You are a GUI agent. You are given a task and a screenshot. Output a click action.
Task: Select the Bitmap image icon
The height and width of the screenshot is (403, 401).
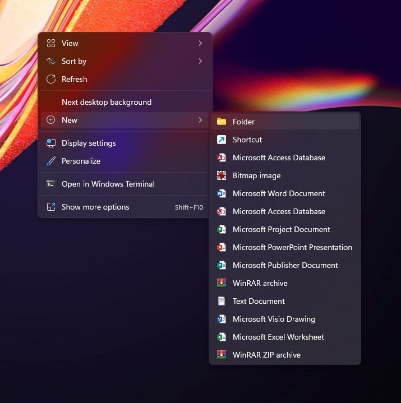click(222, 175)
